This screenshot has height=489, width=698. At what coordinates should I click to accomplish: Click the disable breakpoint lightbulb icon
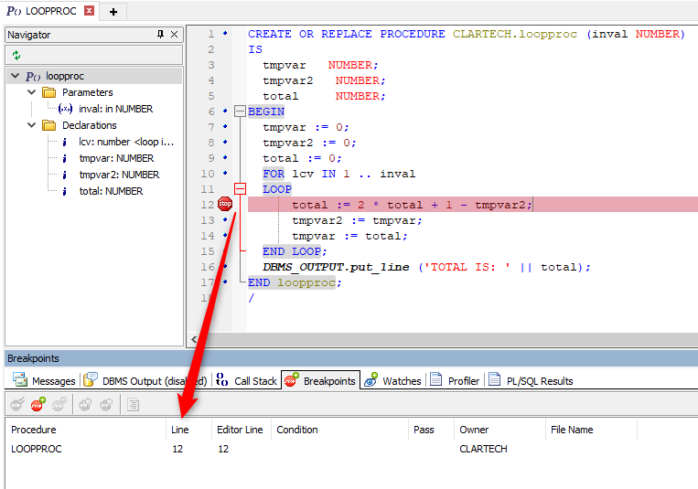coord(106,404)
